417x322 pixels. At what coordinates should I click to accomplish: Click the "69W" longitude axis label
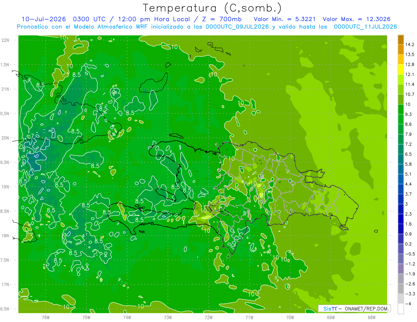[331, 318]
